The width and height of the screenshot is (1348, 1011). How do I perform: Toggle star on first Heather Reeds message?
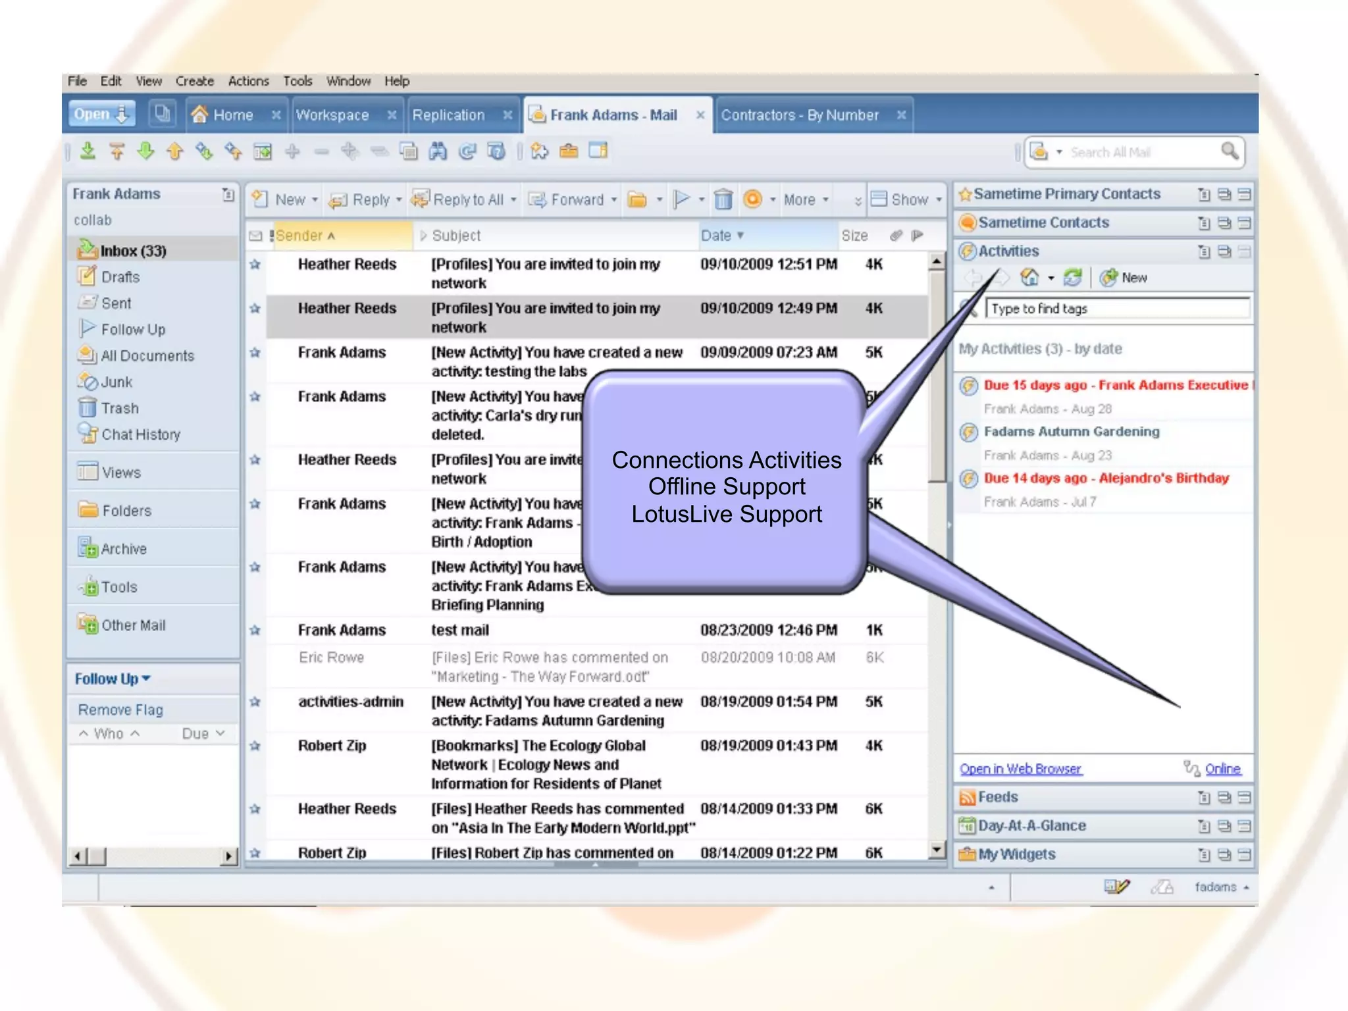tap(255, 265)
